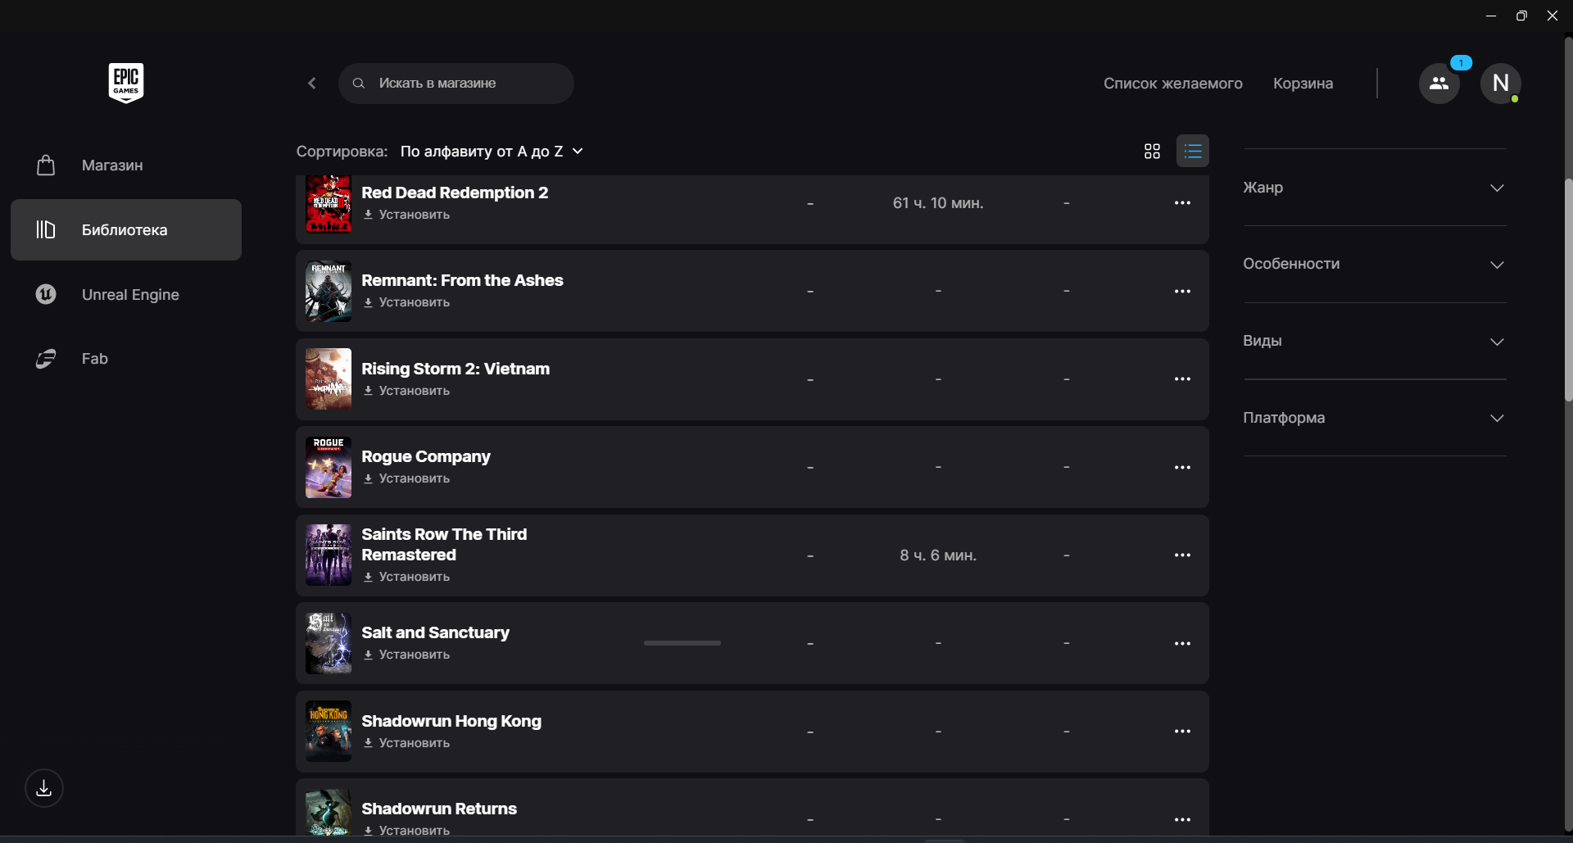Open three-dots menu for Red Dead Redemption 2
Screen dimensions: 1573x843
1182,203
